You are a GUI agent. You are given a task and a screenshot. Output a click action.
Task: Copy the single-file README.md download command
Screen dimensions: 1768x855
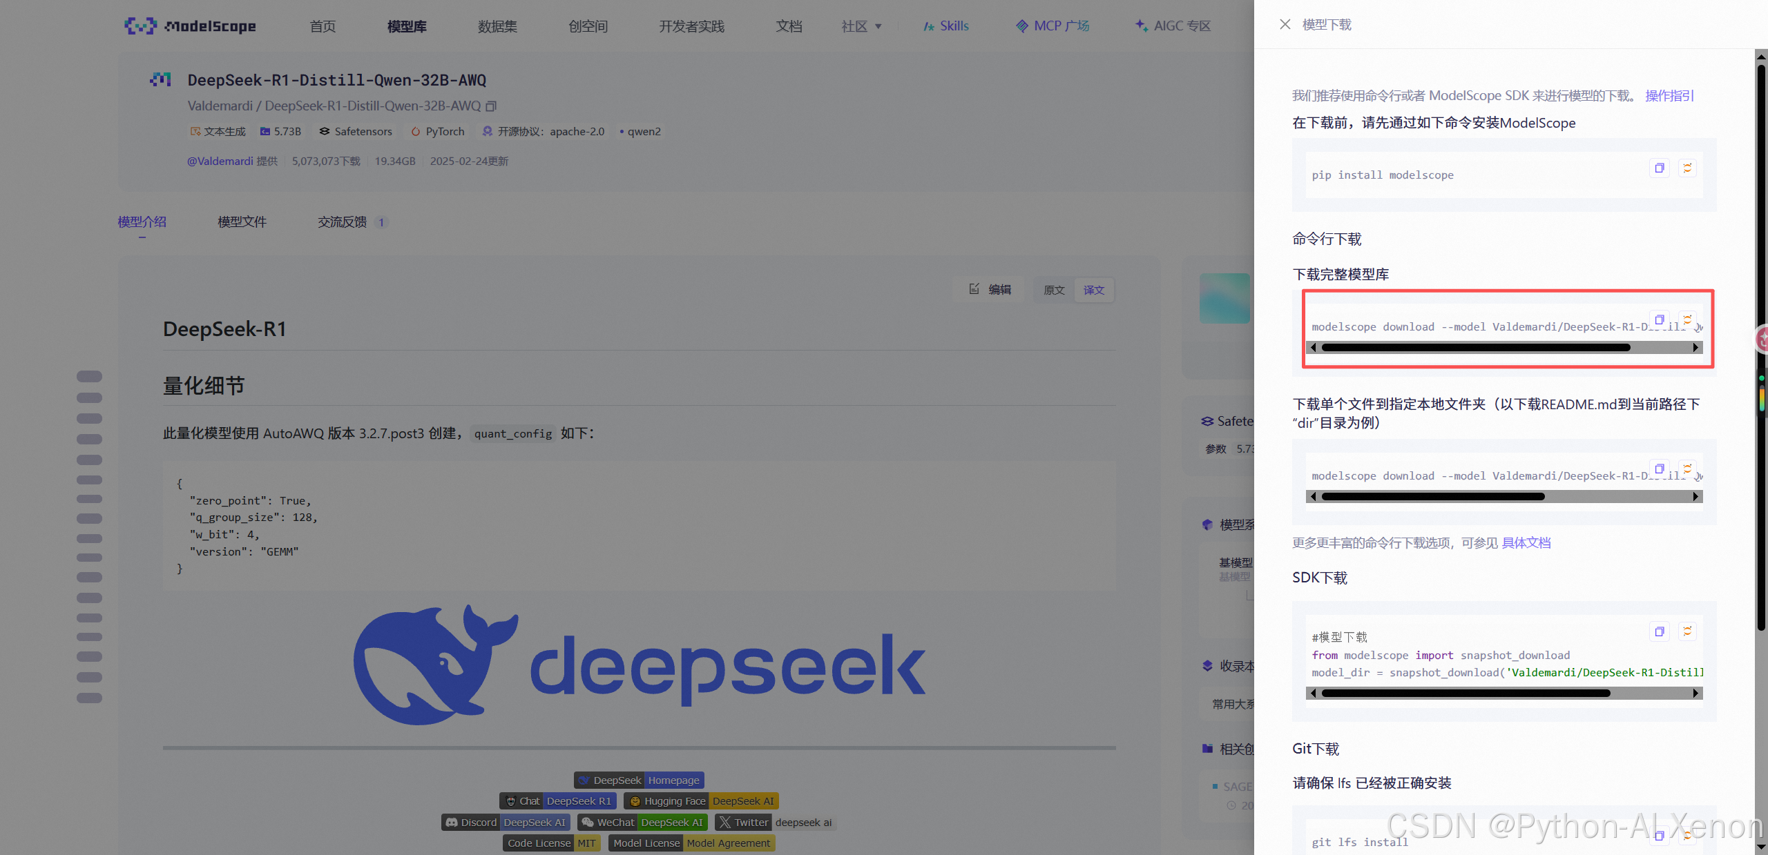(x=1660, y=469)
